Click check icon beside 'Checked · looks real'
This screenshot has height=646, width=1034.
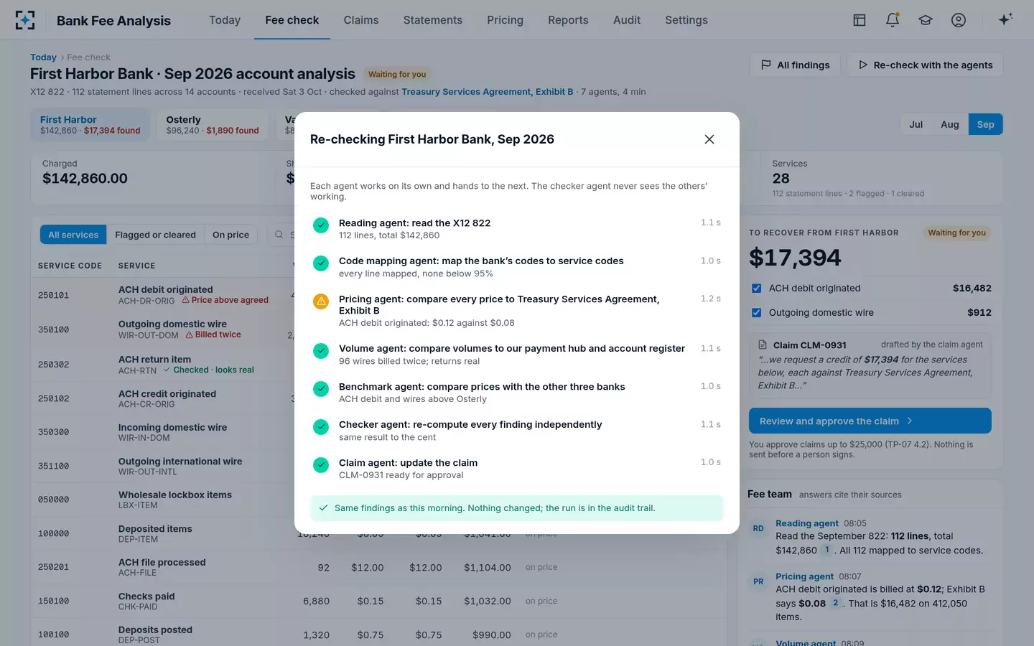click(x=167, y=370)
